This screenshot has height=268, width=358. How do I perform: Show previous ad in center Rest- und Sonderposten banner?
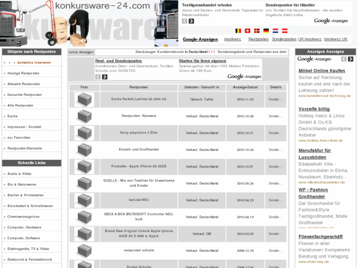pos(98,77)
